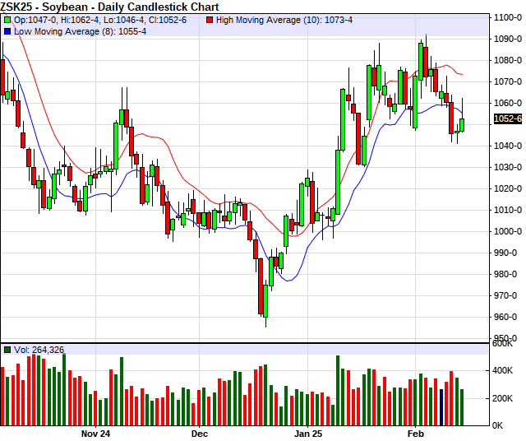Screen dimensions: 526x441
Task: Click the 600K volume axis label
Action: point(503,346)
